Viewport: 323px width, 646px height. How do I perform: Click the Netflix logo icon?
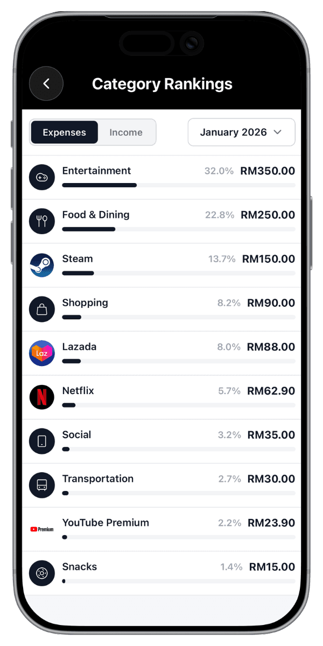[41, 397]
